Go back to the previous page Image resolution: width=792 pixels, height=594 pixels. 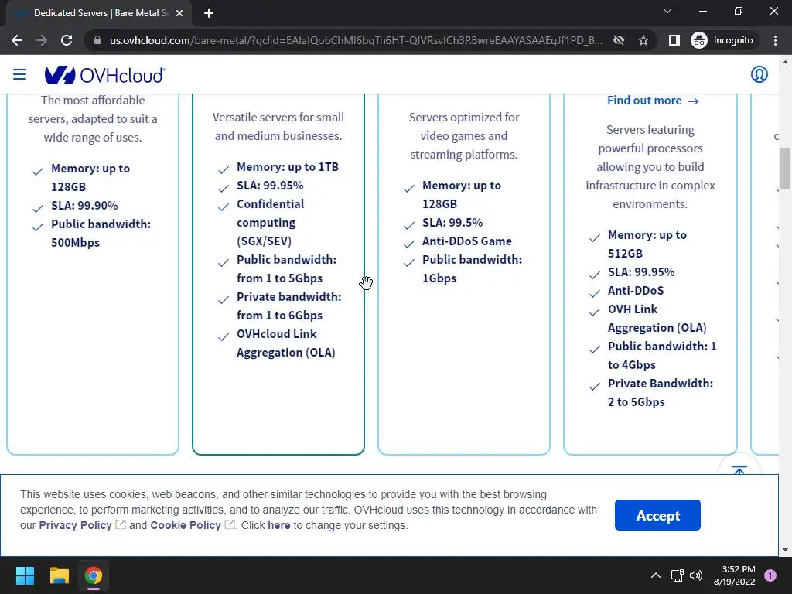(17, 40)
